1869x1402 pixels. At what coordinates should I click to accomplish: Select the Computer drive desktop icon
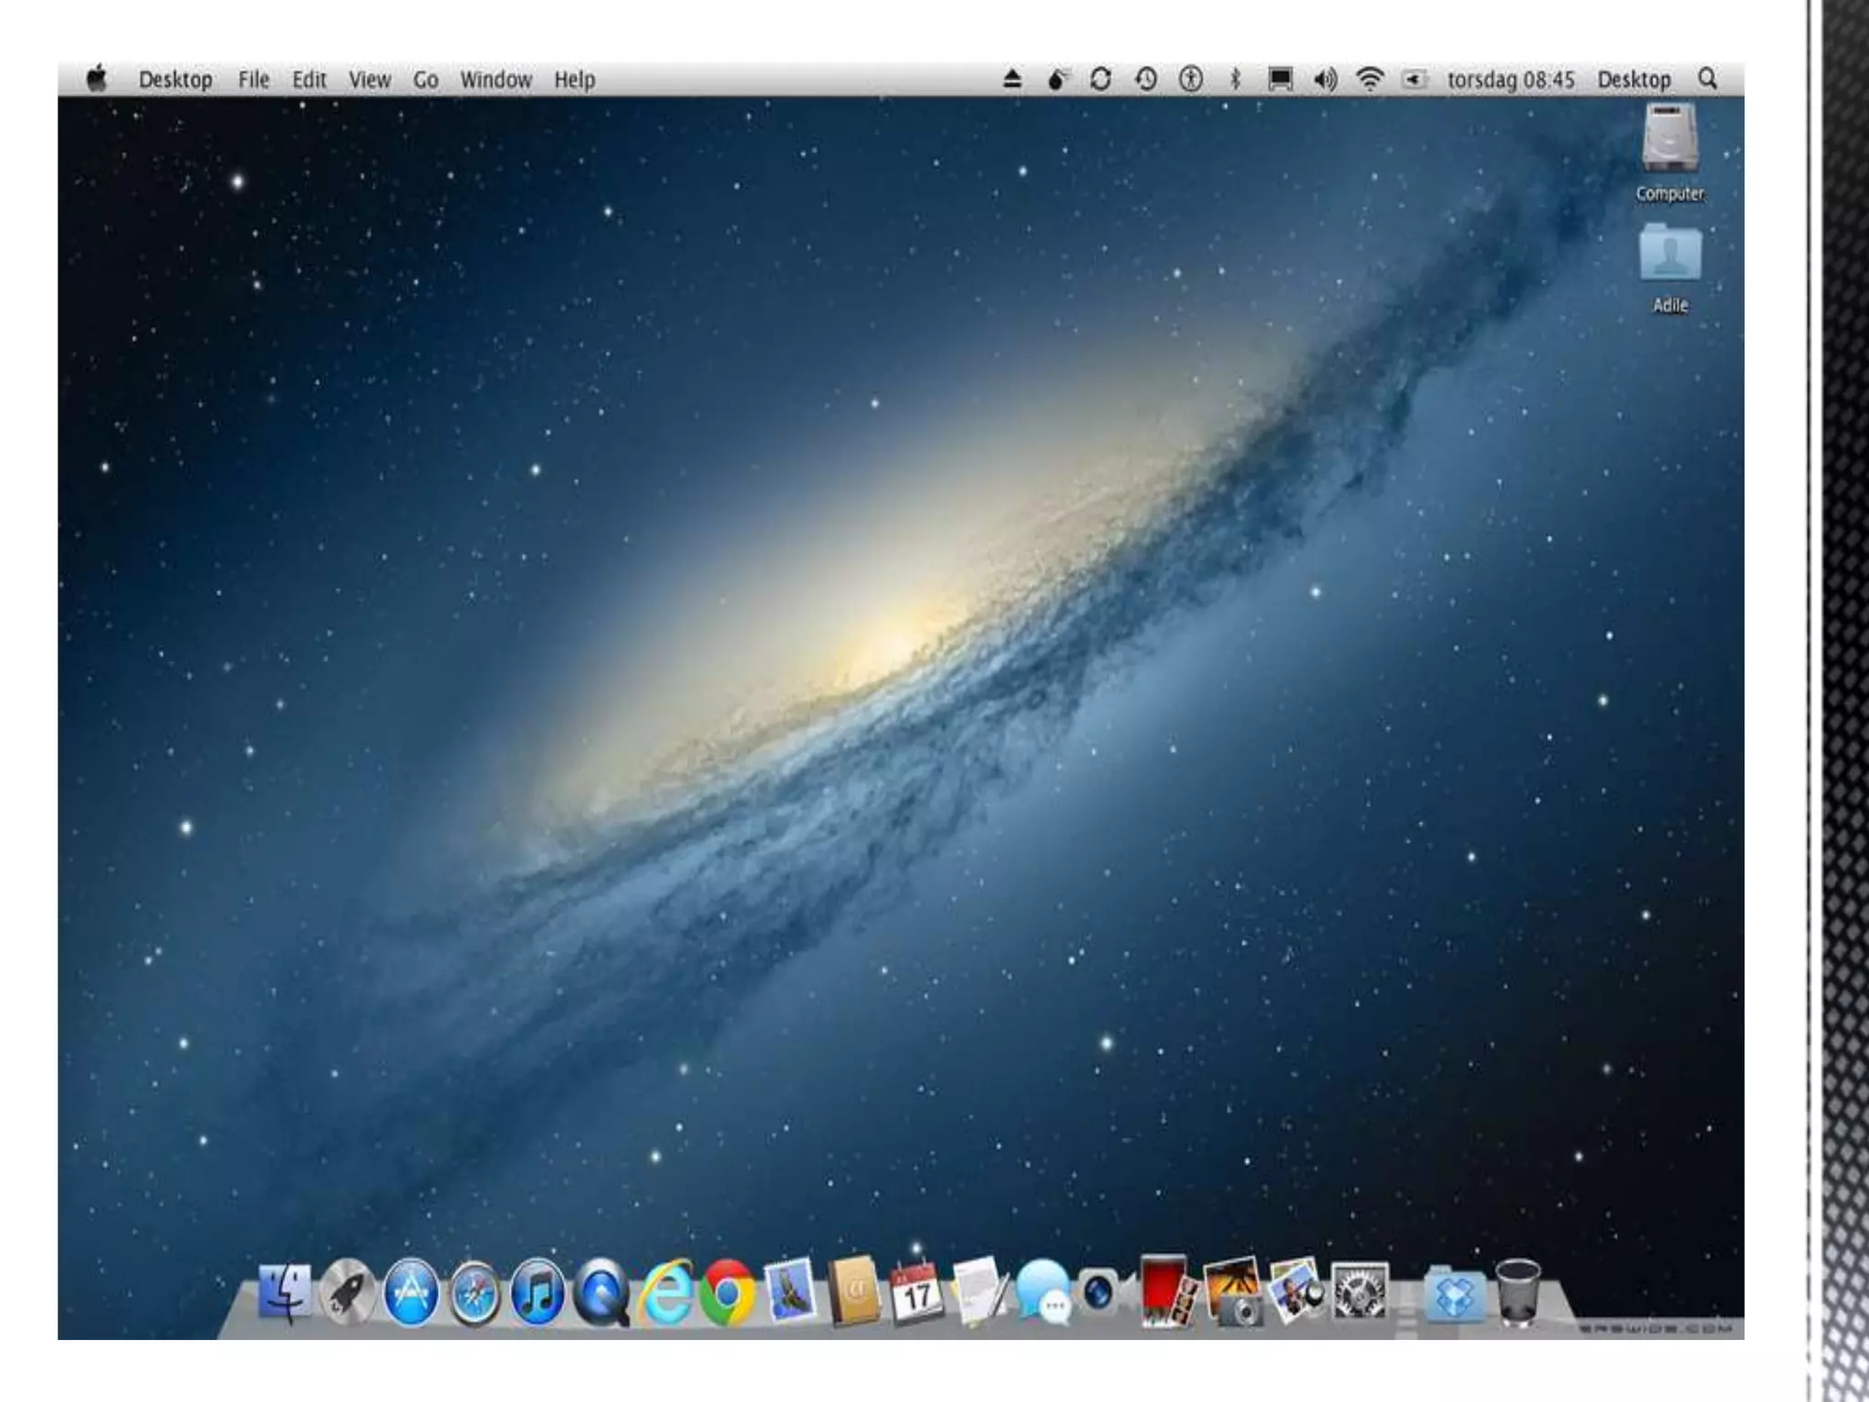coord(1670,151)
